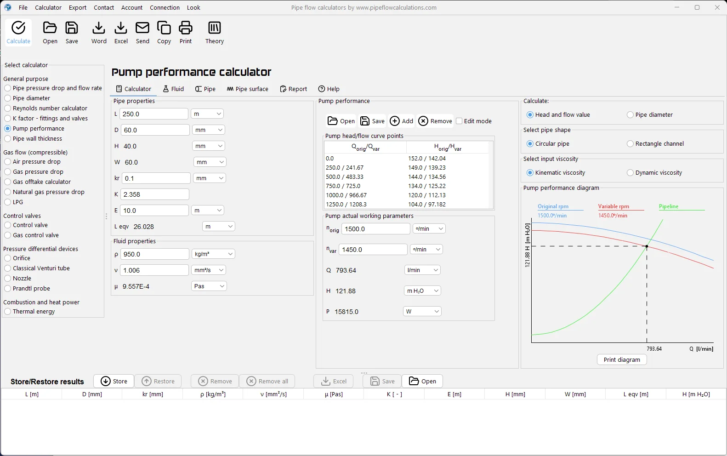The image size is (727, 456).
Task: Store the current results
Action: click(114, 381)
